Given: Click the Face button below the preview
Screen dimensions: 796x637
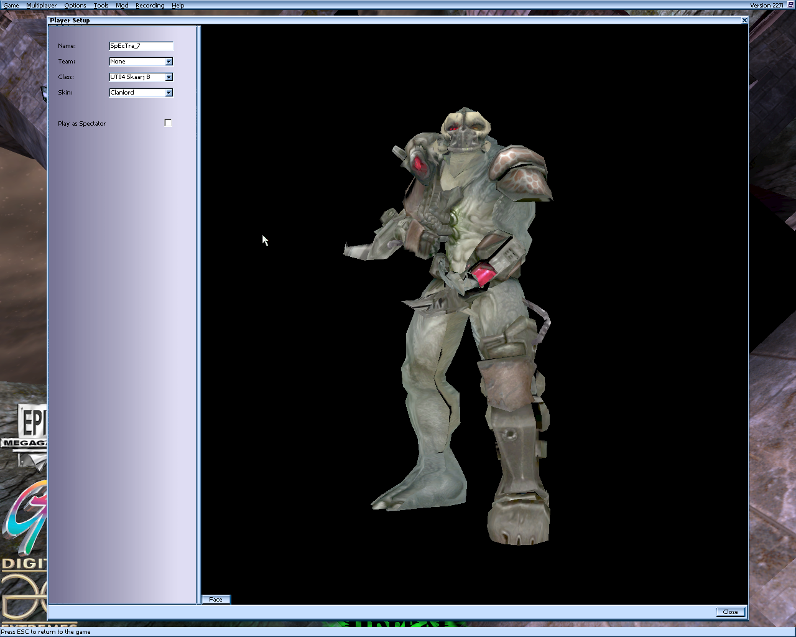Looking at the screenshot, I should [216, 600].
